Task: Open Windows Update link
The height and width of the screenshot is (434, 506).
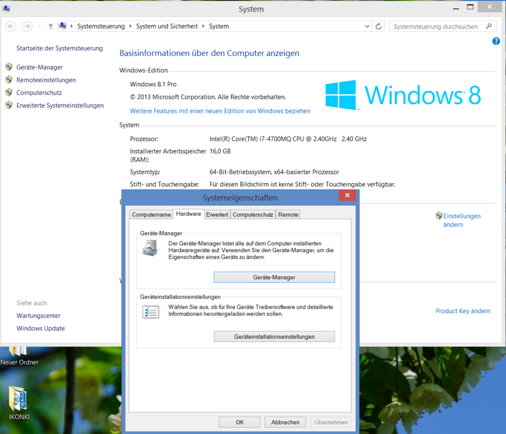Action: click(41, 328)
